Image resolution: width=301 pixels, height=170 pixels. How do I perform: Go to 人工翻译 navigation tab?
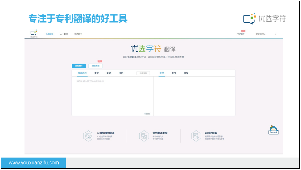point(64,34)
